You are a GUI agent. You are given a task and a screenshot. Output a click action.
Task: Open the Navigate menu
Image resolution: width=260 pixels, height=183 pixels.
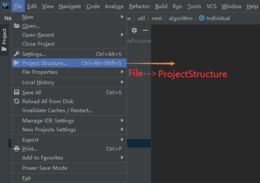click(x=70, y=6)
